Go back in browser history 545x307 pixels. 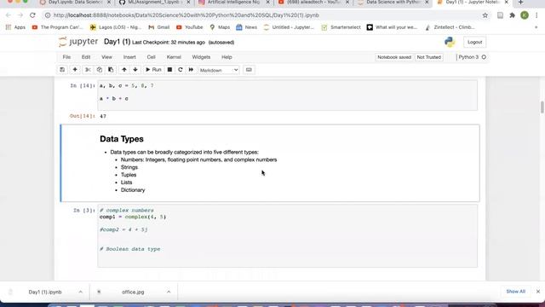click(x=9, y=15)
